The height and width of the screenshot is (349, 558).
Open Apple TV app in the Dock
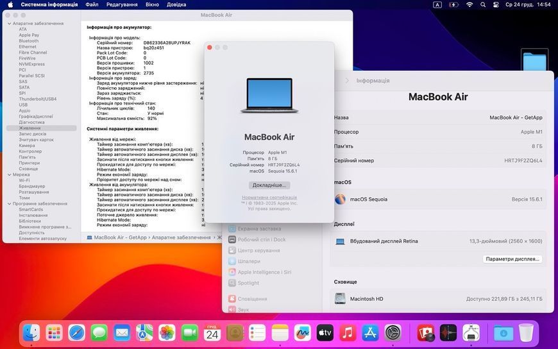[325, 334]
